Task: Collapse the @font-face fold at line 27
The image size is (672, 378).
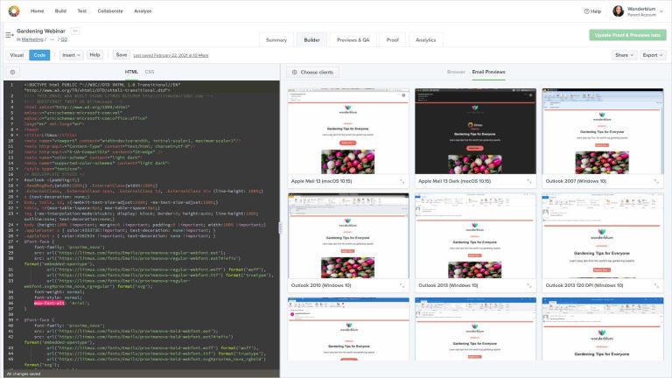Action: pos(17,241)
